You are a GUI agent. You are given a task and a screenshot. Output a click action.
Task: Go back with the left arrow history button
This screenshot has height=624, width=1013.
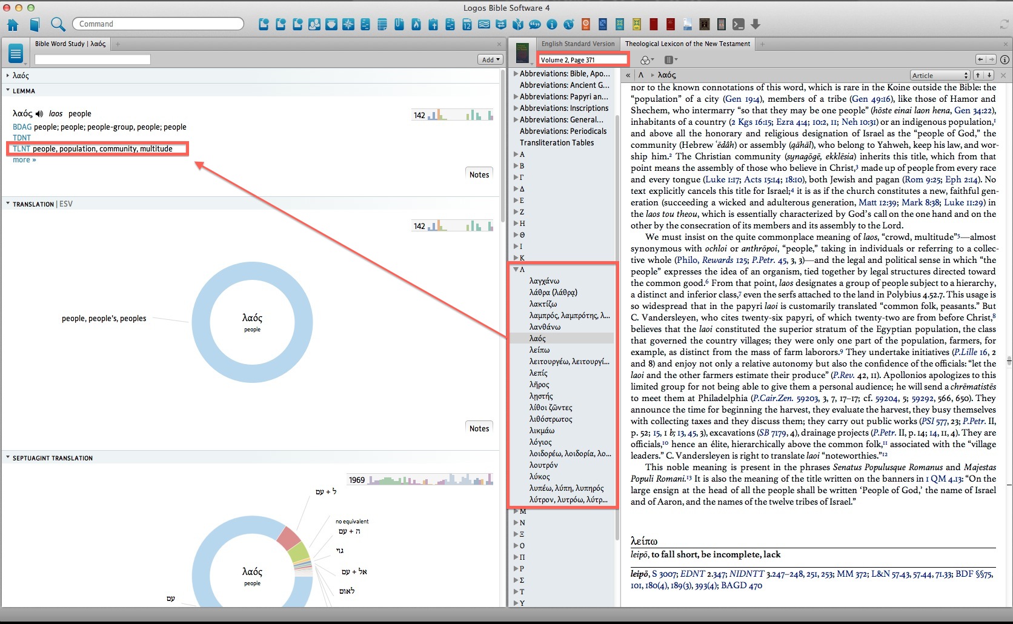click(x=981, y=59)
